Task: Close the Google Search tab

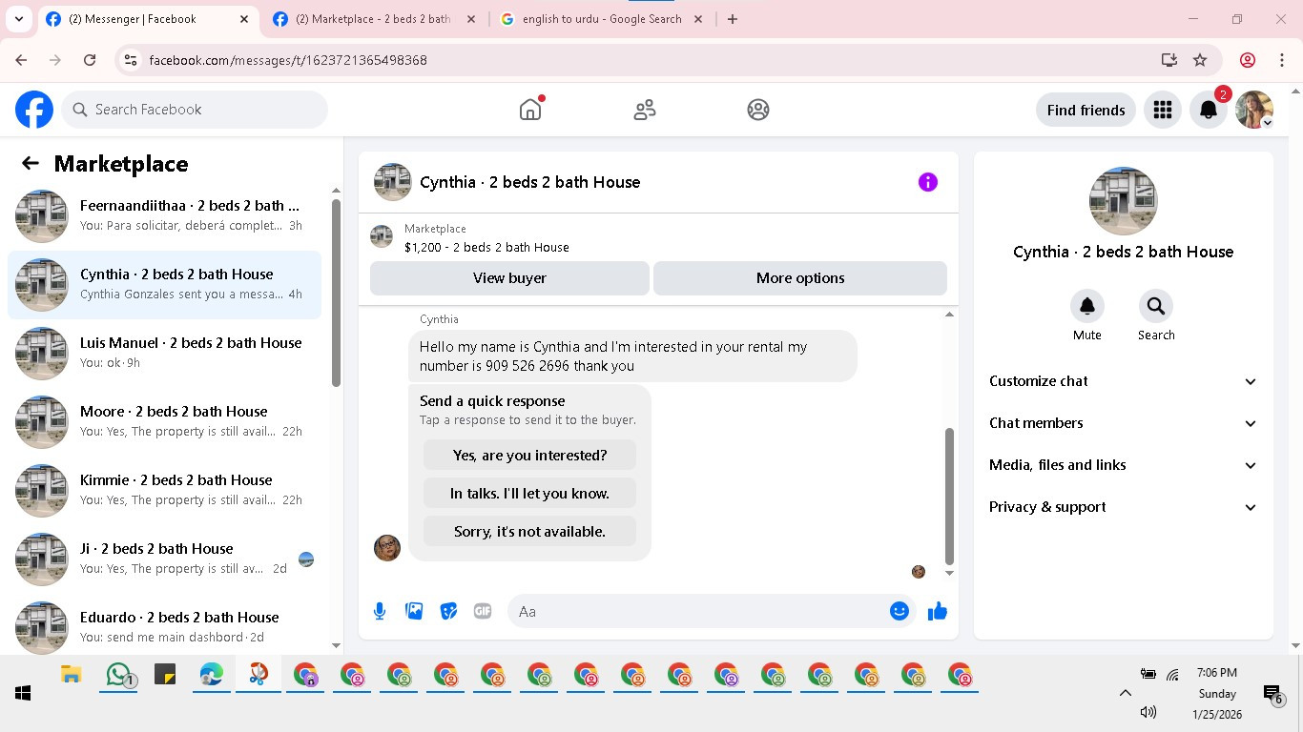Action: pyautogui.click(x=698, y=19)
